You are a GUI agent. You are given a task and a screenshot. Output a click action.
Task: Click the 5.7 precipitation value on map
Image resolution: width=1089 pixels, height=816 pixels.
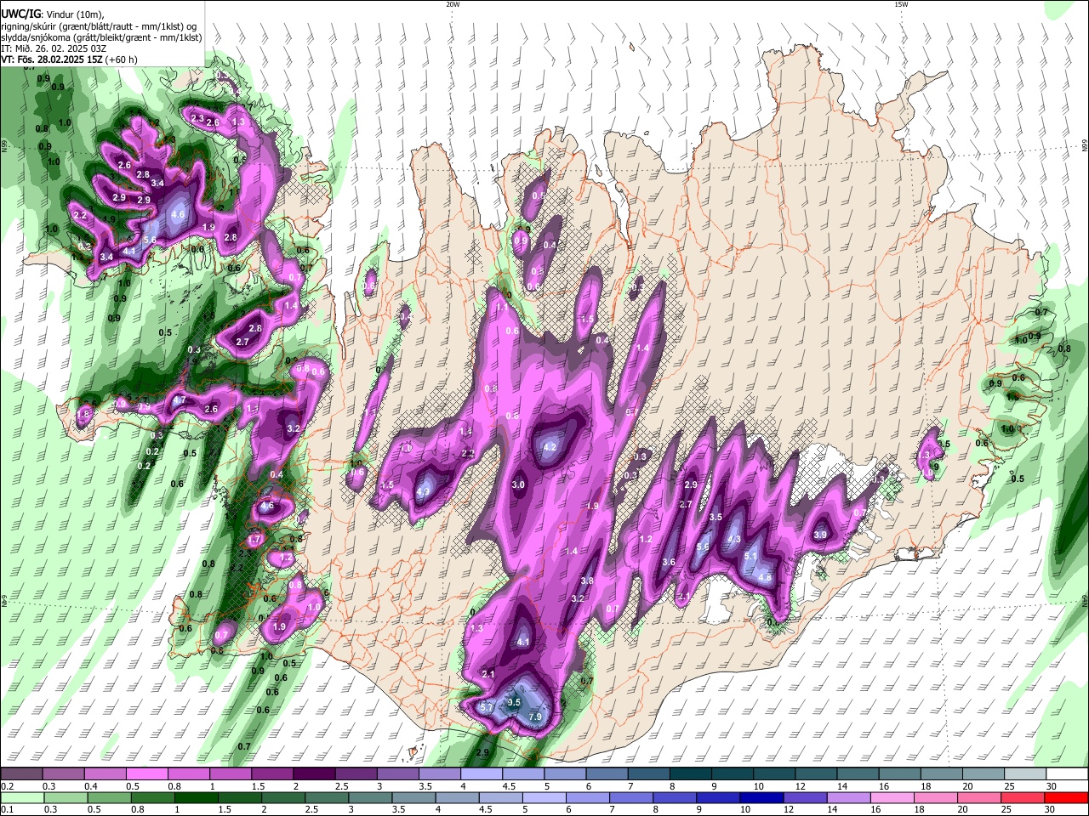(487, 707)
